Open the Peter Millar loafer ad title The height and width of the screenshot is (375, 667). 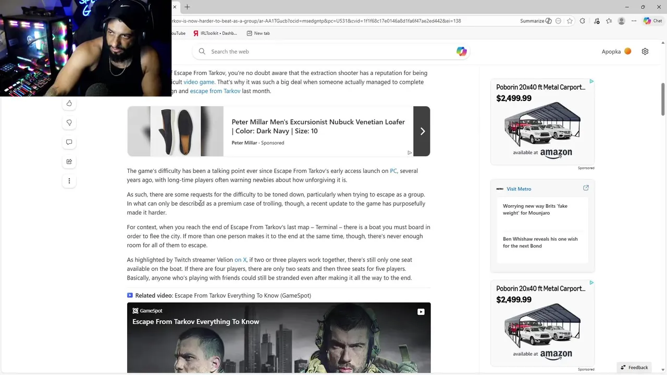click(318, 126)
